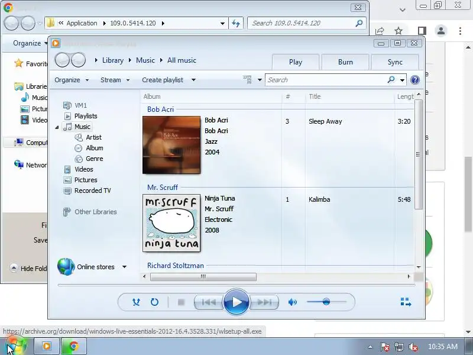
Task: Open Recorded TV in sidebar
Action: coord(93,191)
